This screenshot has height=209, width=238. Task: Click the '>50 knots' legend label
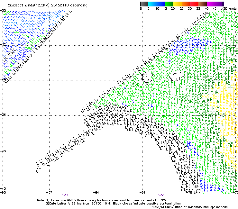[229, 8]
